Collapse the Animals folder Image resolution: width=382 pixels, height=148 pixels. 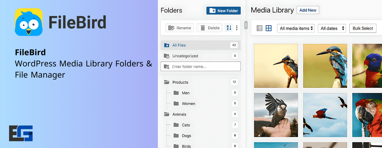click(x=167, y=114)
